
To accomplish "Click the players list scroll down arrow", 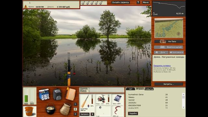I will coord(183,107).
